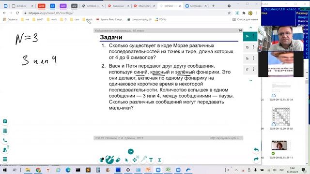The height and width of the screenshot is (174, 310).
Task: Open the clipboard icon in left sidebar
Action: pyautogui.click(x=5, y=121)
